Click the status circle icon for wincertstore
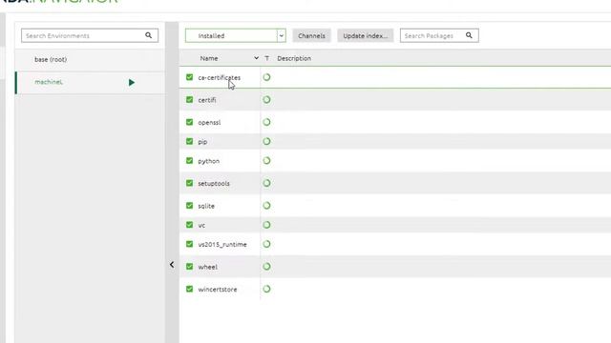 pyautogui.click(x=266, y=289)
